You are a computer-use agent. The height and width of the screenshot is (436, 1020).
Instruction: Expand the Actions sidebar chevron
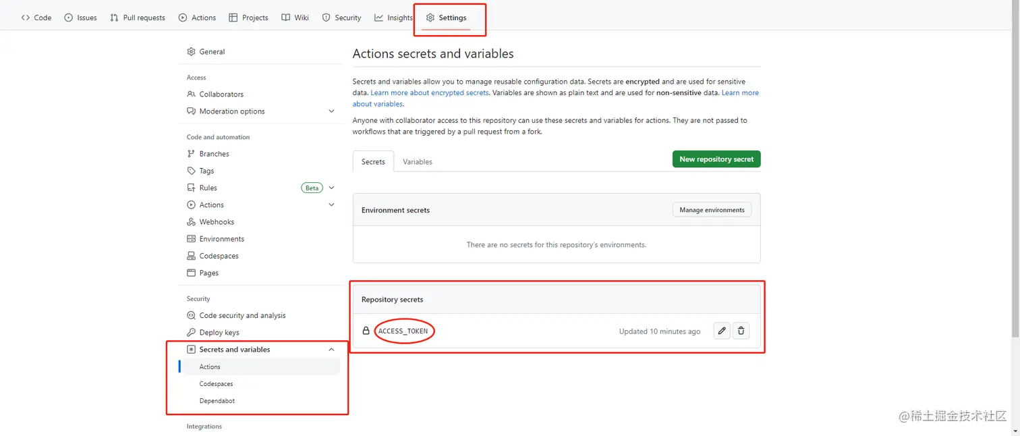coord(331,205)
